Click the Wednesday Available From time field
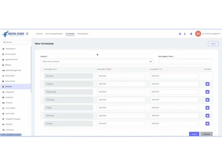This screenshot has height=166, width=222. point(121,92)
